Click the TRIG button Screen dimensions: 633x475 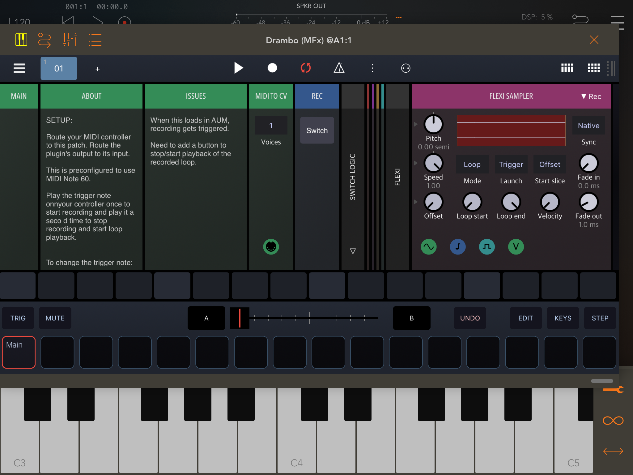(18, 318)
